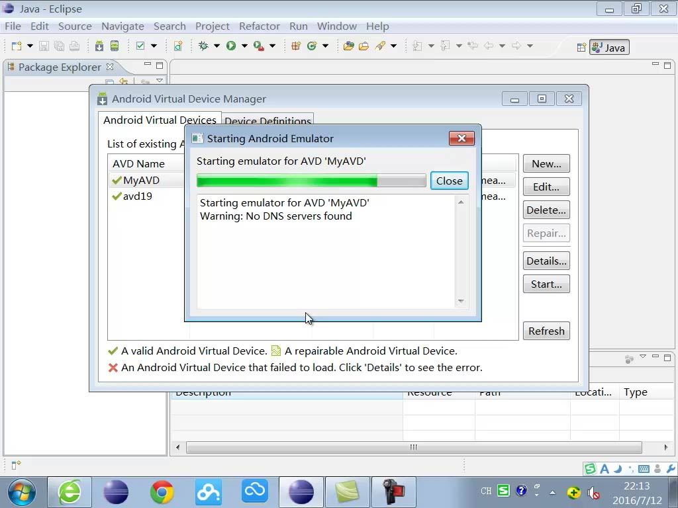This screenshot has width=678, height=508.
Task: Click the Open Type icon
Action: [x=348, y=46]
